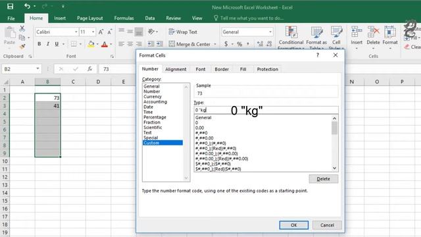Image resolution: width=421 pixels, height=237 pixels.
Task: Open the Calibri font name dropdown
Action: click(76, 32)
